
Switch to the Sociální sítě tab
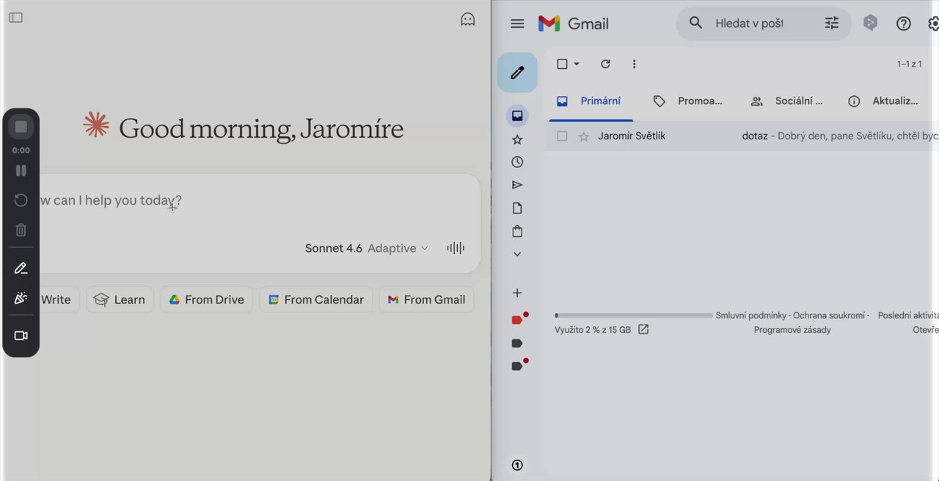click(787, 101)
